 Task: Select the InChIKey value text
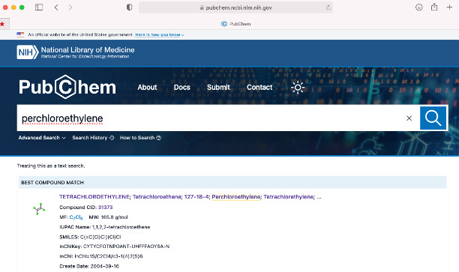(126, 247)
